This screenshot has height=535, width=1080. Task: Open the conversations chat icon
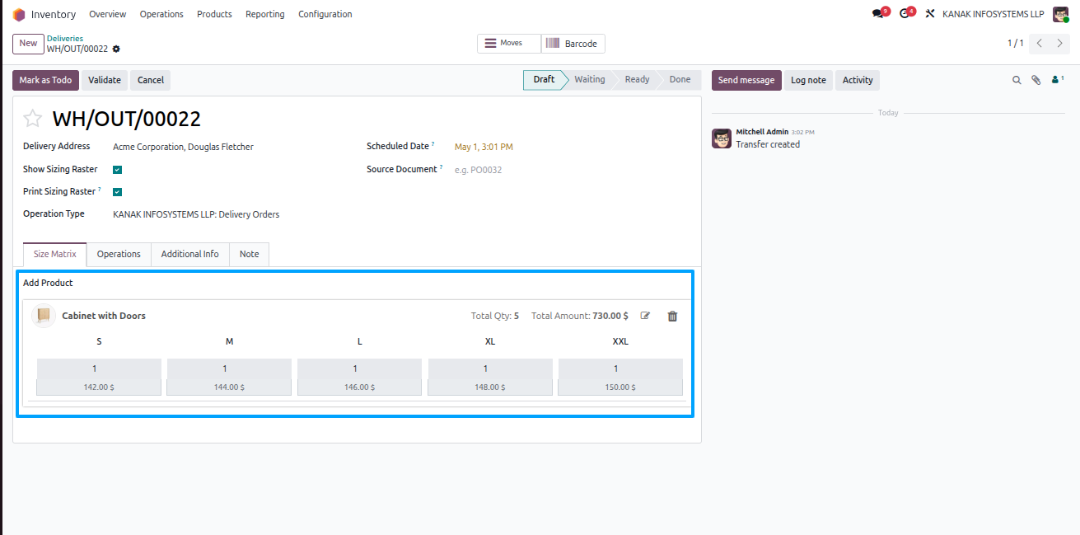(x=878, y=14)
